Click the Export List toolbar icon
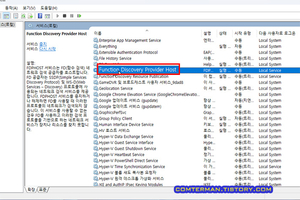This screenshot has height=200, width=300. pos(30,16)
